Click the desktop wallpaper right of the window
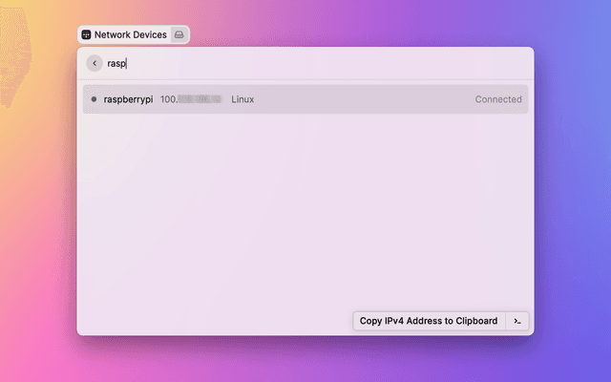Viewport: 611px width, 382px height. [573, 191]
